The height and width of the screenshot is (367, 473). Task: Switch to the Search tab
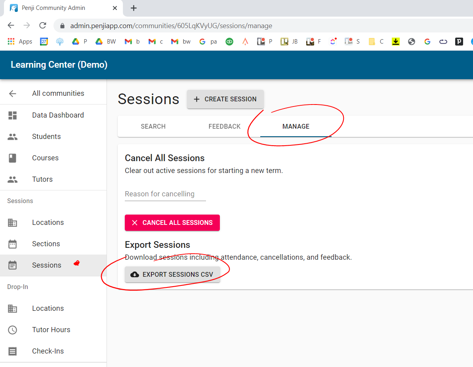tap(153, 126)
